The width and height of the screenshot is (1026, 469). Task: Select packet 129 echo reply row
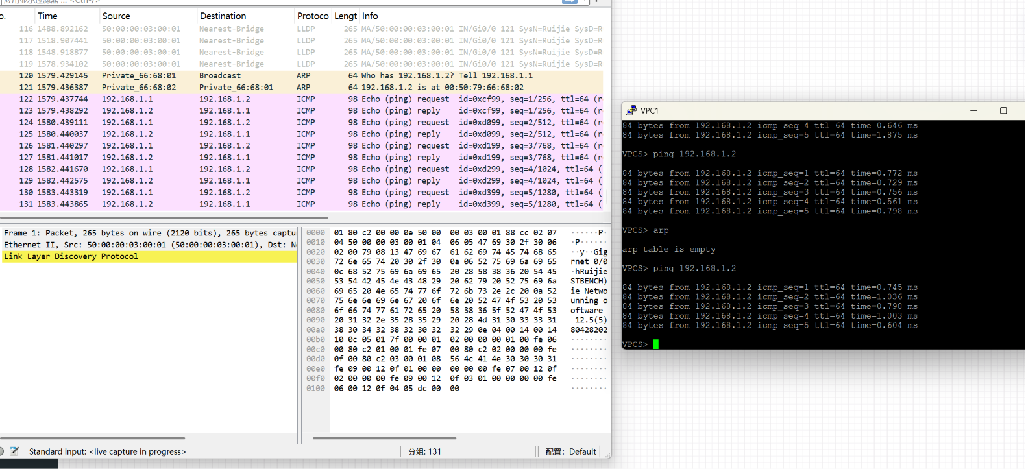302,181
